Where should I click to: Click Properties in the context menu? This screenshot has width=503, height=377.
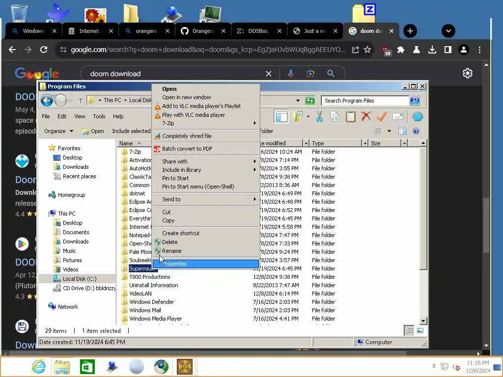tap(206, 264)
